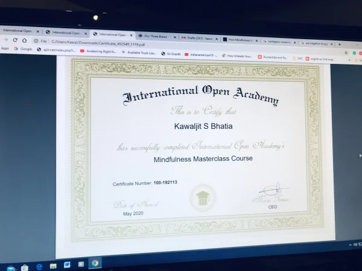Go to the Chrome home page
362x271 pixels.
(x=25, y=40)
